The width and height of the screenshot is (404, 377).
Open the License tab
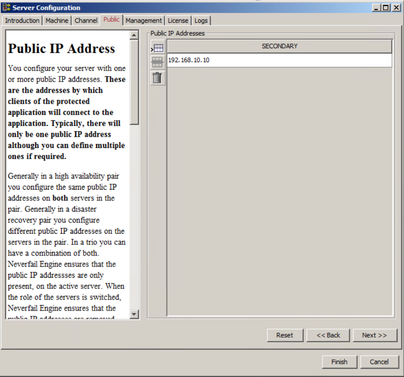coord(178,20)
